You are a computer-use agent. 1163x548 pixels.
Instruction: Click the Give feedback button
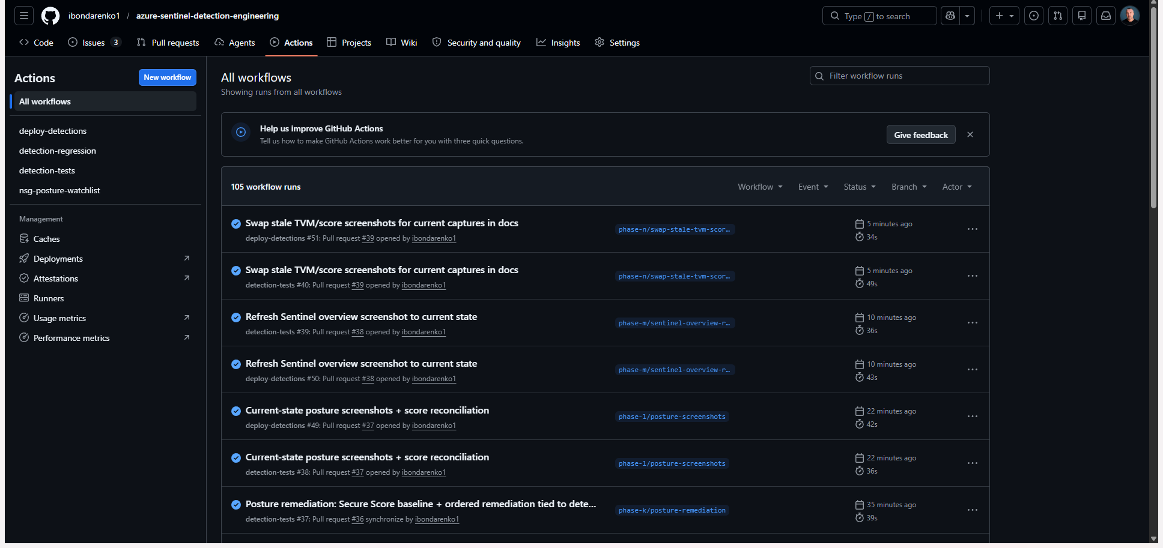click(x=921, y=135)
